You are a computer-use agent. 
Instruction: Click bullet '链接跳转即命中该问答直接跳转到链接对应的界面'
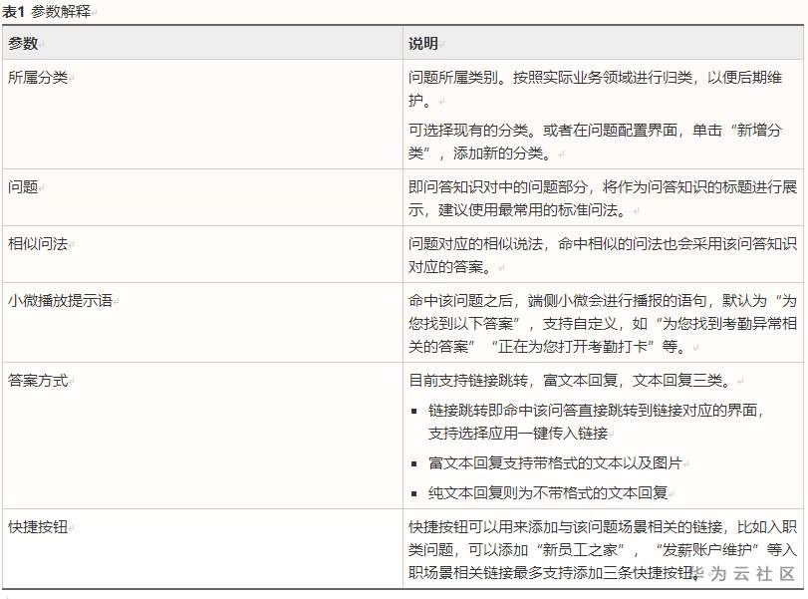click(x=593, y=411)
